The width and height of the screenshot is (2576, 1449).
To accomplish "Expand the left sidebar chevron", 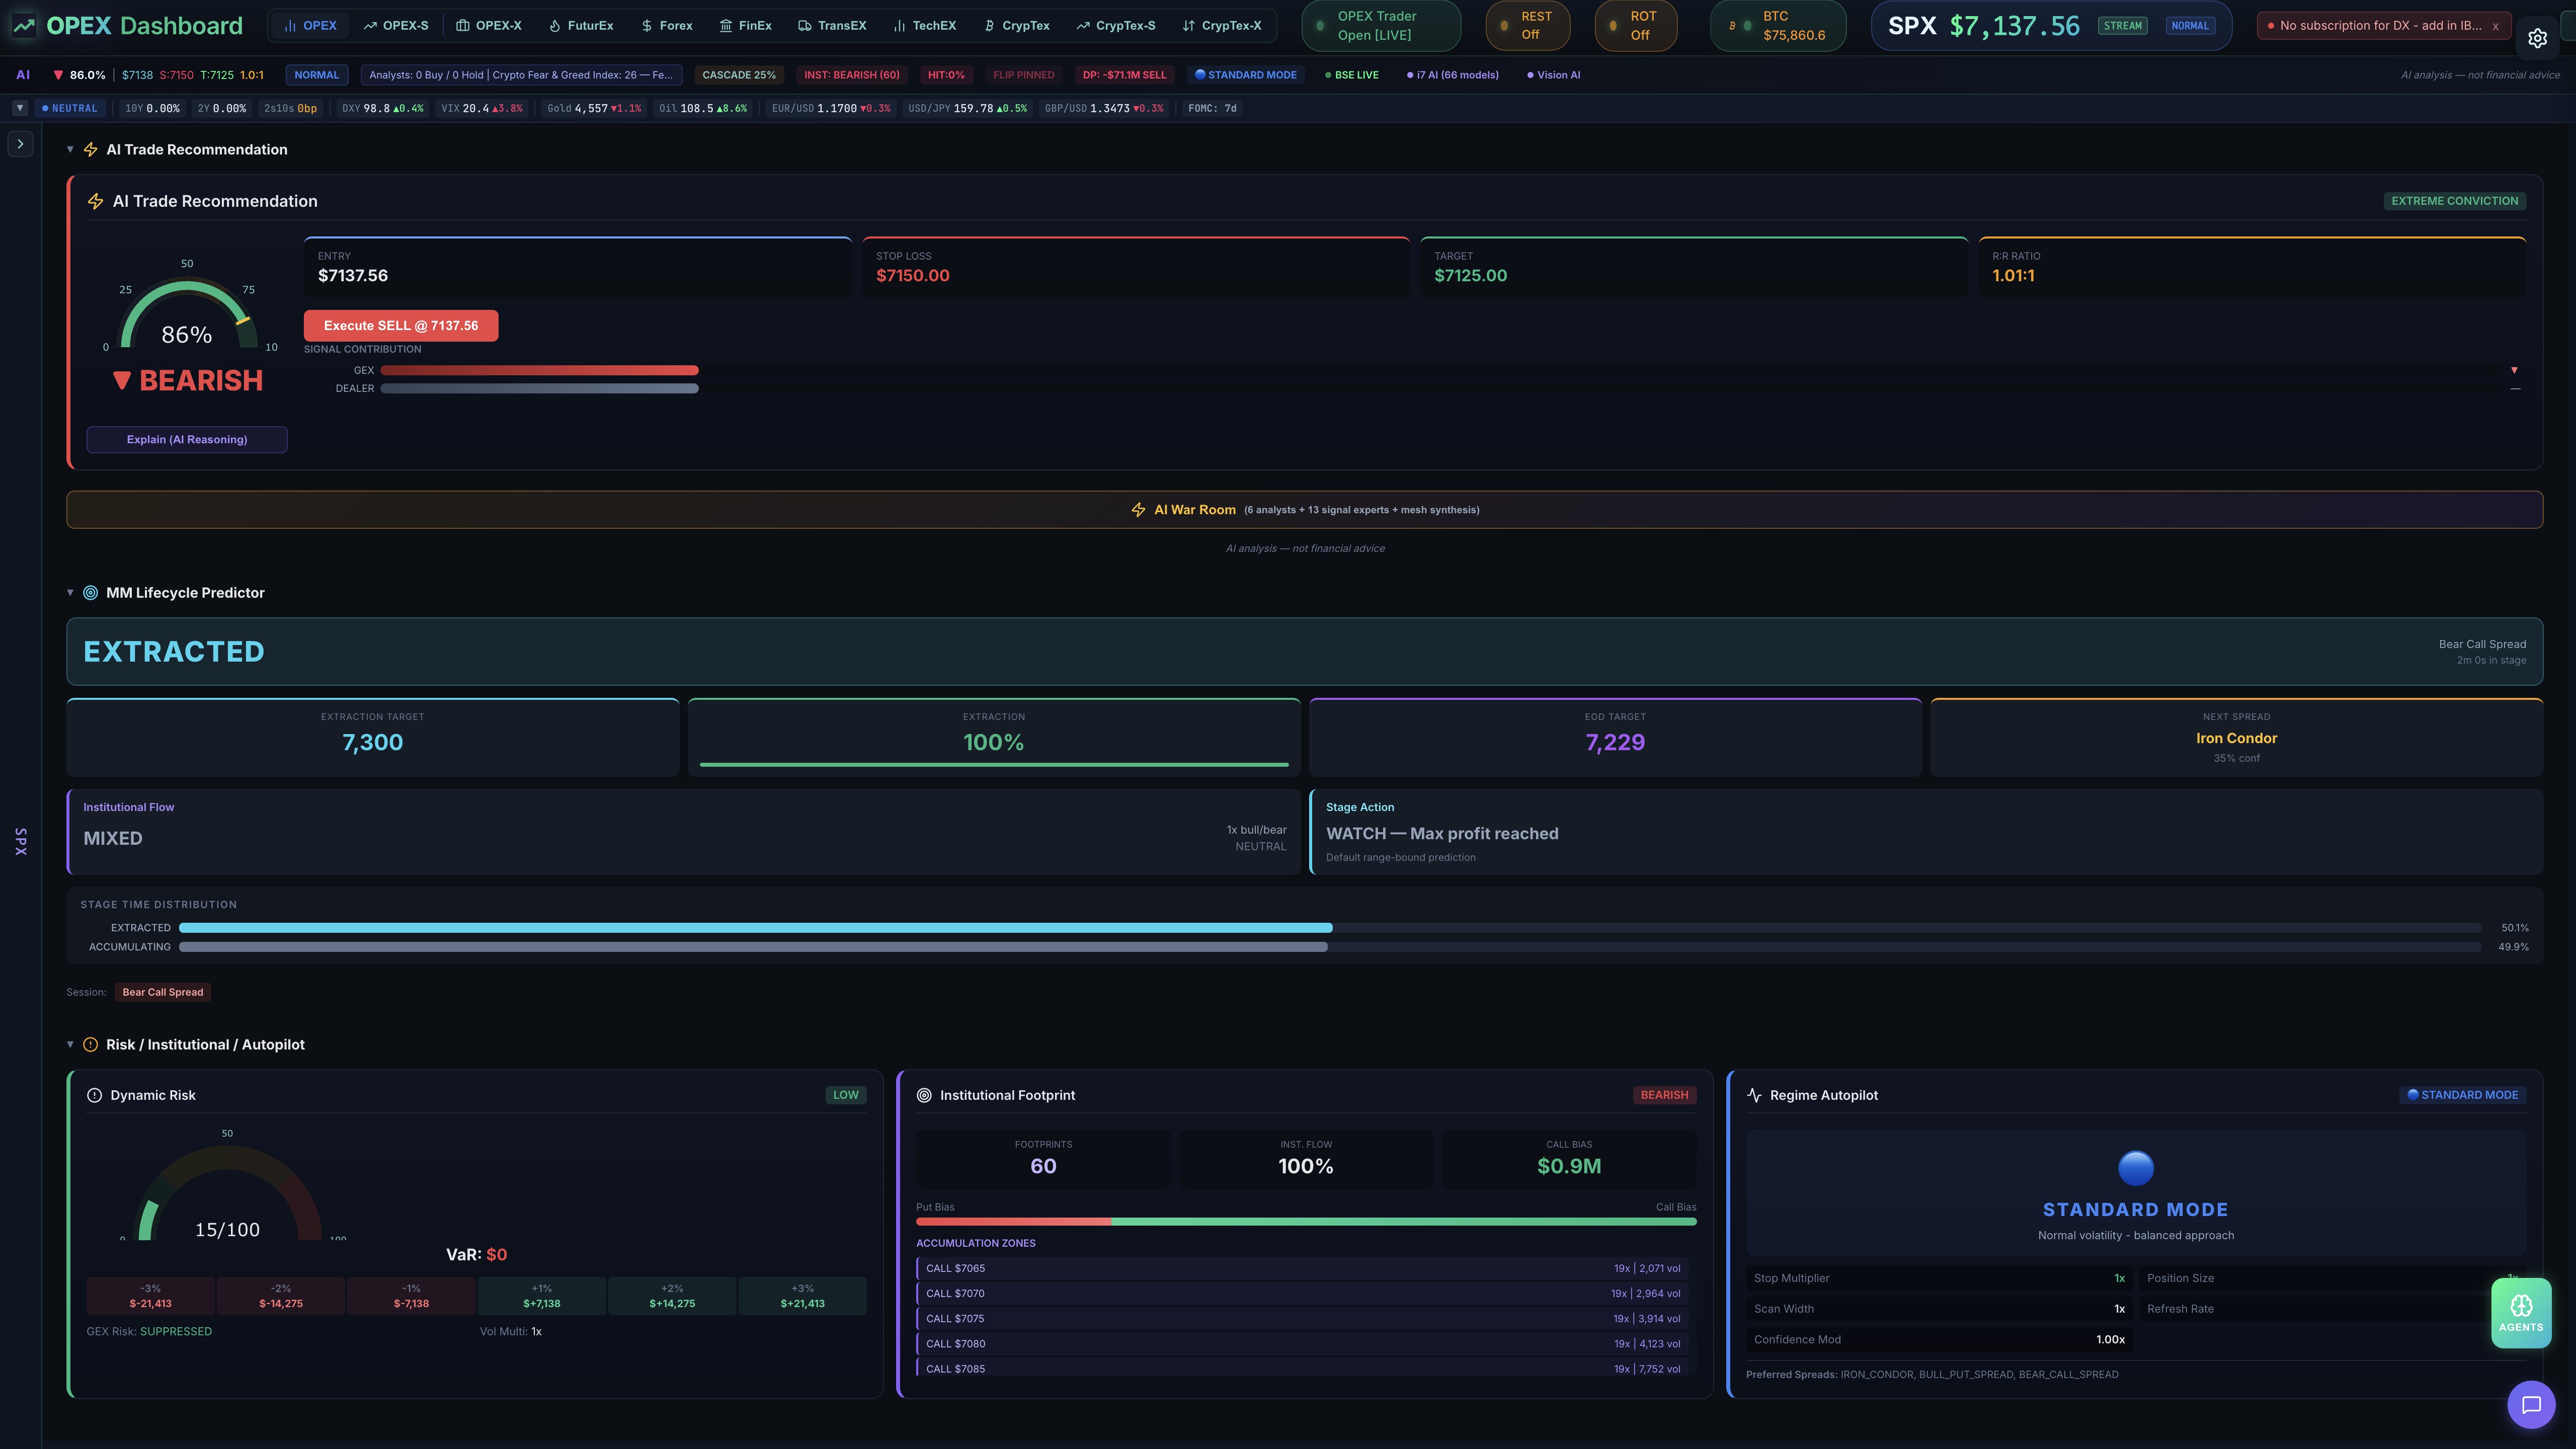I will click(x=20, y=144).
